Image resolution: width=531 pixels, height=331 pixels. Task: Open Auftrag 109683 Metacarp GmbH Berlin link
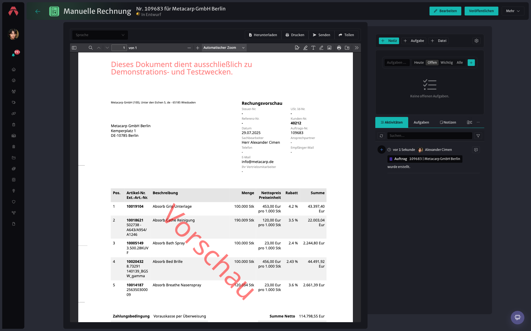(425, 159)
